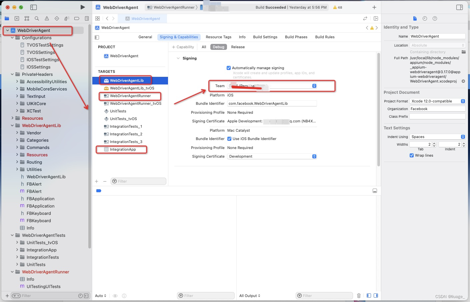Add a new library with the plus button
470x302 pixels.
pyautogui.click(x=374, y=7)
